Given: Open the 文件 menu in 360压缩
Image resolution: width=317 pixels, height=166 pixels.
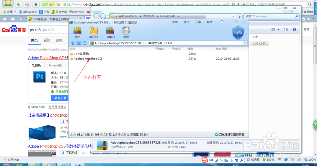Looking at the screenshot, I should (175, 22).
